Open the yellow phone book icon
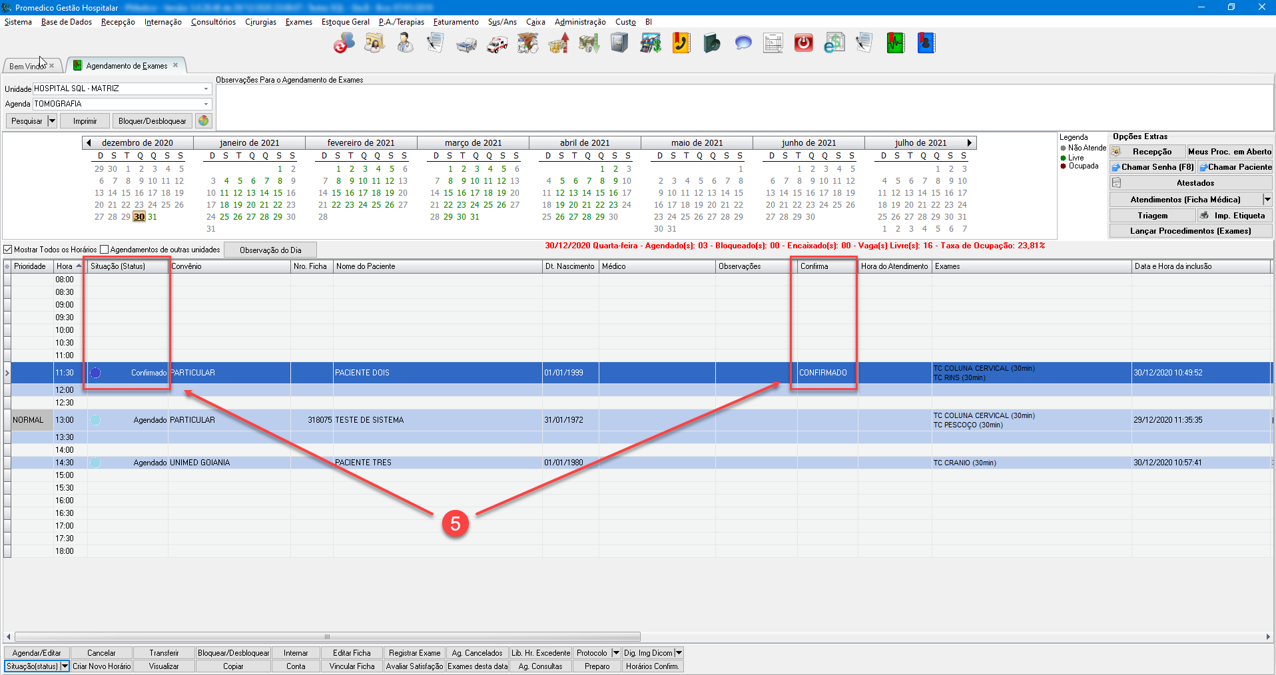The width and height of the screenshot is (1276, 675). pyautogui.click(x=681, y=44)
